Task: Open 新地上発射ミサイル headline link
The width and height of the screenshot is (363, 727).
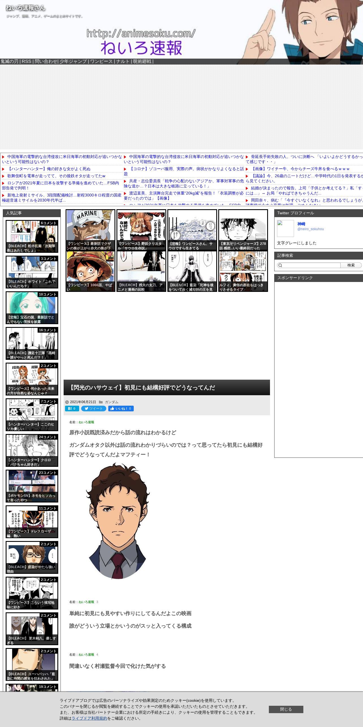Action: click(62, 198)
